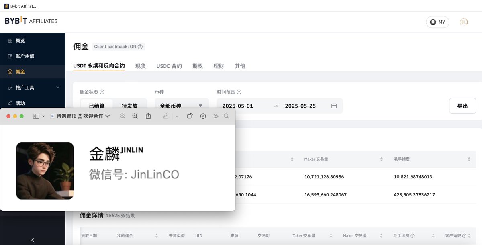Select 已结算 settled status

point(97,106)
